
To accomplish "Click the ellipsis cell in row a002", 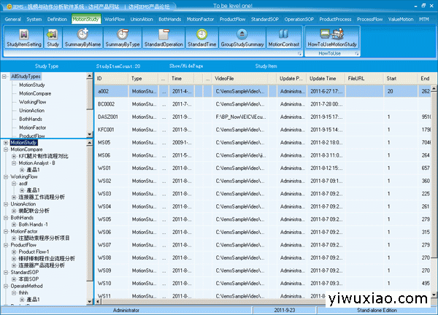I will pos(164,91).
